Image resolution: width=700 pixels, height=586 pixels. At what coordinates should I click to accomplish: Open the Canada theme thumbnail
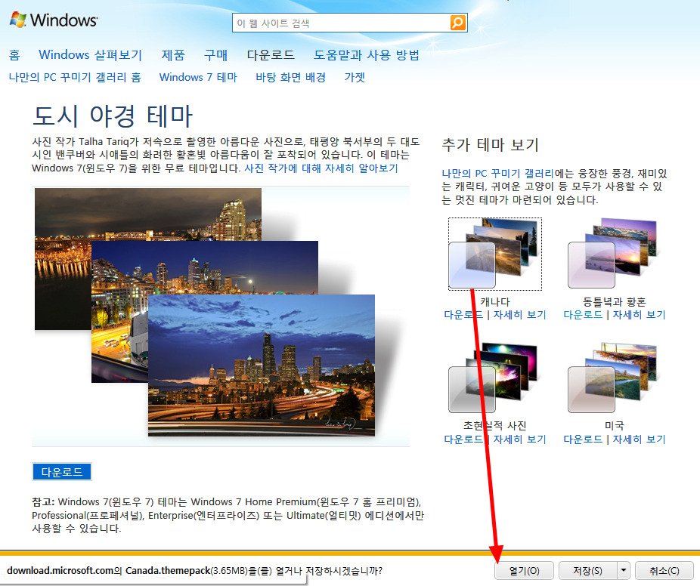494,254
